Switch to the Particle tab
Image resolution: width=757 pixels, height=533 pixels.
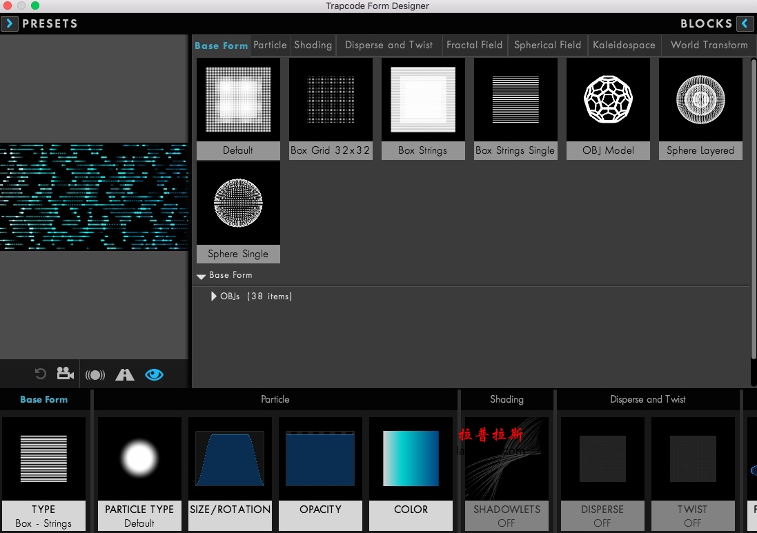point(270,45)
